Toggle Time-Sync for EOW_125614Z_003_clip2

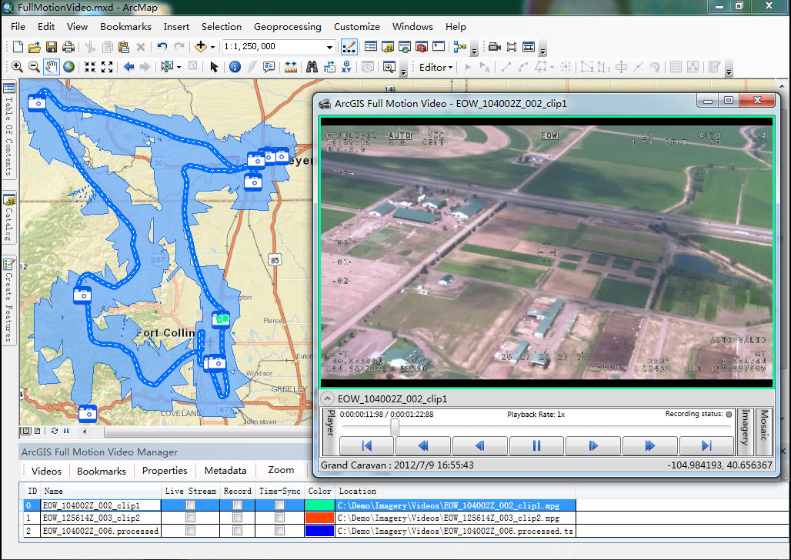point(279,518)
